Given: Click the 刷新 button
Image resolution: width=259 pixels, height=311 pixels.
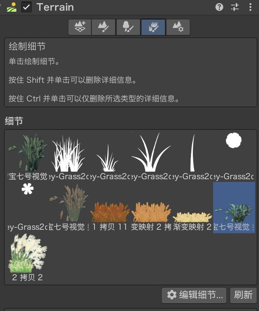Looking at the screenshot, I should (x=243, y=295).
